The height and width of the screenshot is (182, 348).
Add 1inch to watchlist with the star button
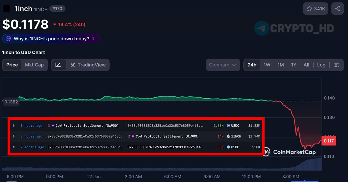(315, 9)
